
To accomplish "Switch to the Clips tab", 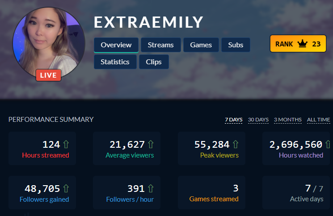I will [x=154, y=62].
